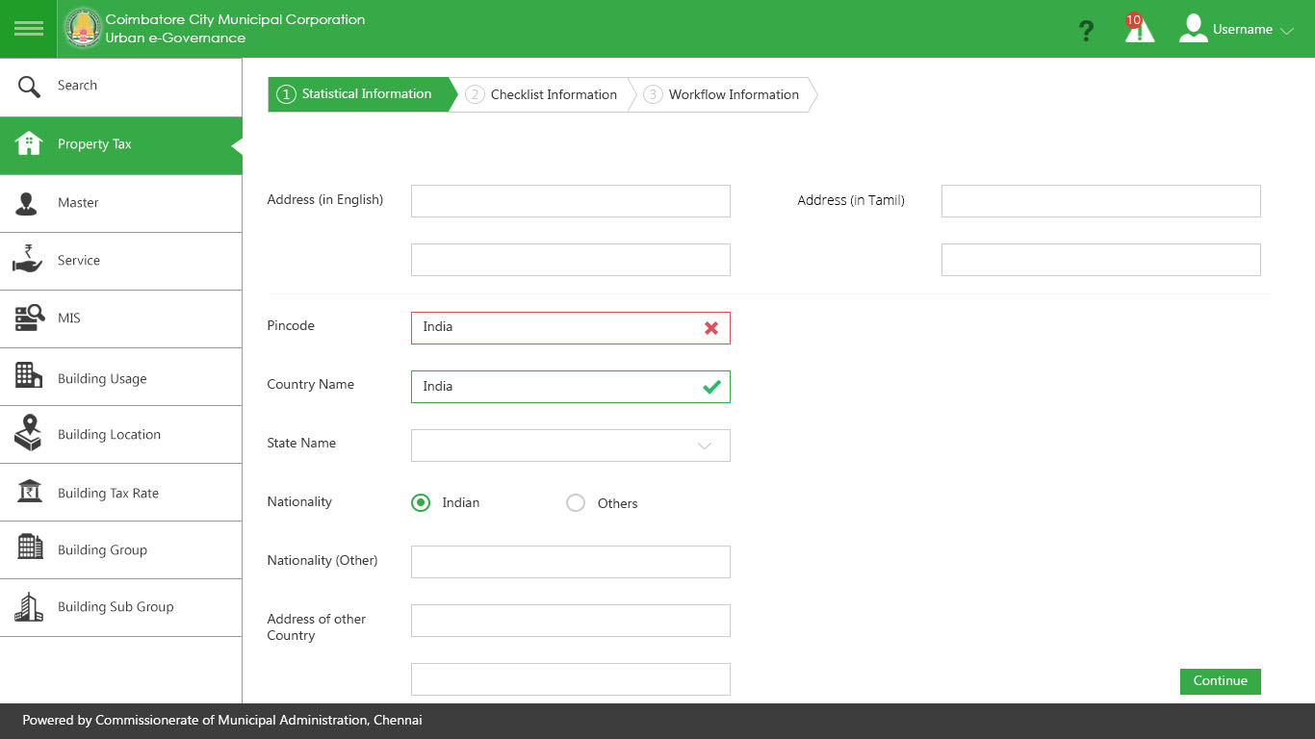Image resolution: width=1315 pixels, height=739 pixels.
Task: Click the Building Location map pin icon
Action: [x=29, y=434]
